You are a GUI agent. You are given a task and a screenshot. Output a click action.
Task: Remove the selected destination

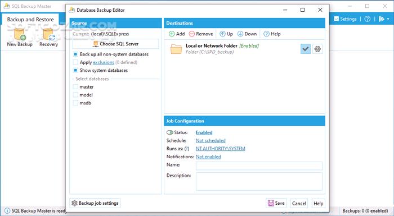[x=201, y=34]
